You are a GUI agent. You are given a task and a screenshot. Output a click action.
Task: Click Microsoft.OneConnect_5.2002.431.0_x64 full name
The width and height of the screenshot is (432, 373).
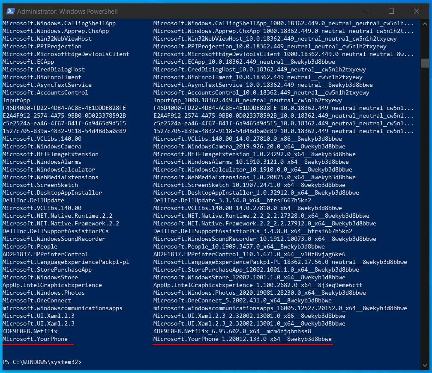243,300
